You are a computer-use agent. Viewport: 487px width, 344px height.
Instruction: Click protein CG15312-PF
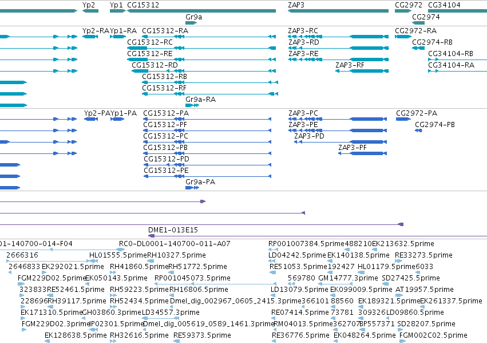point(165,125)
